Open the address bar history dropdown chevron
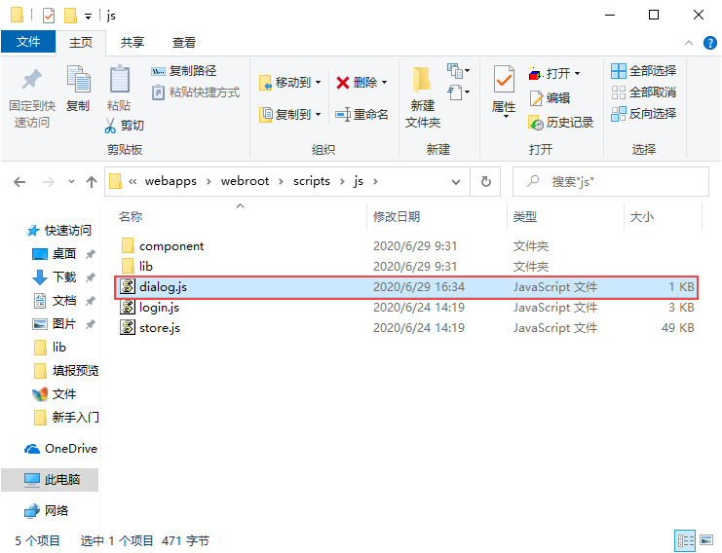The width and height of the screenshot is (722, 553). tap(456, 182)
